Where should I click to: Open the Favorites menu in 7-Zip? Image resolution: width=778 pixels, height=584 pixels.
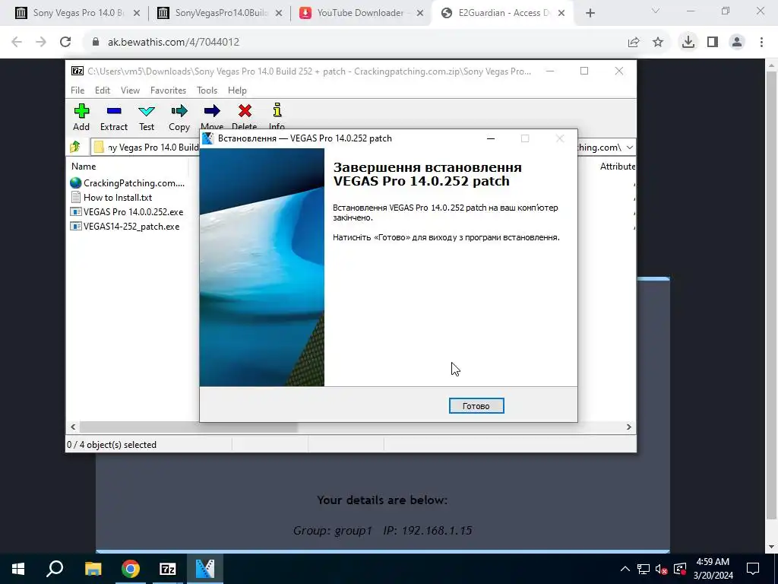168,90
